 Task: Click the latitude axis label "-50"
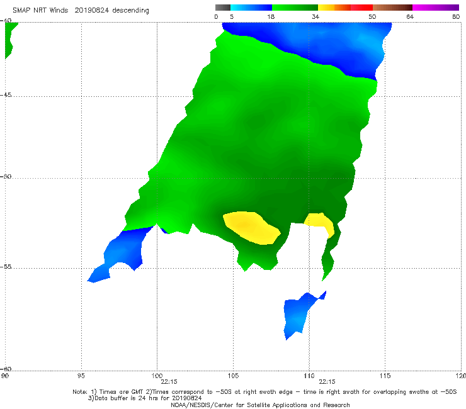[6, 176]
